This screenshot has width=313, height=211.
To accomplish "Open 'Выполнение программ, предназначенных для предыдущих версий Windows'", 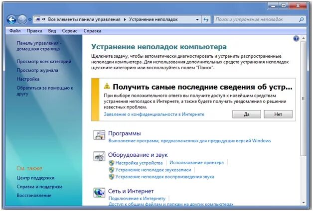I will 189,141.
